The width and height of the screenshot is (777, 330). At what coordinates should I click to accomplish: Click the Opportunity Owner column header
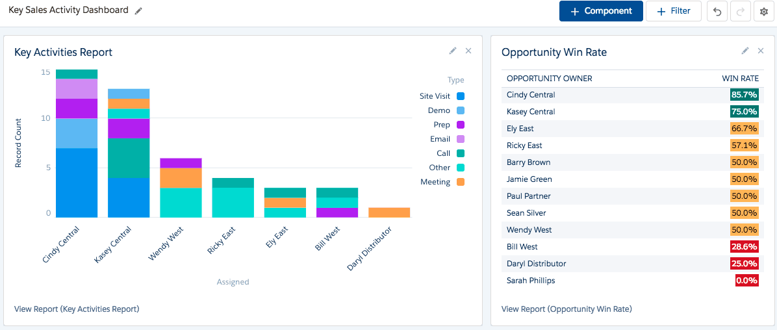click(x=549, y=79)
